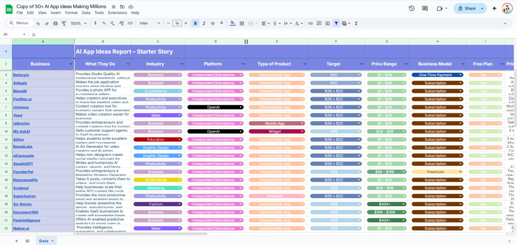This screenshot has width=517, height=245.
Task: Open the video meeting camera icon
Action: 439,9
